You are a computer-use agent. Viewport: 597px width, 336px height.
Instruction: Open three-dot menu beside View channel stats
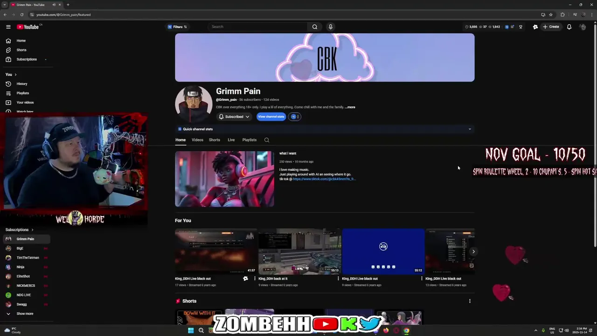click(x=298, y=117)
